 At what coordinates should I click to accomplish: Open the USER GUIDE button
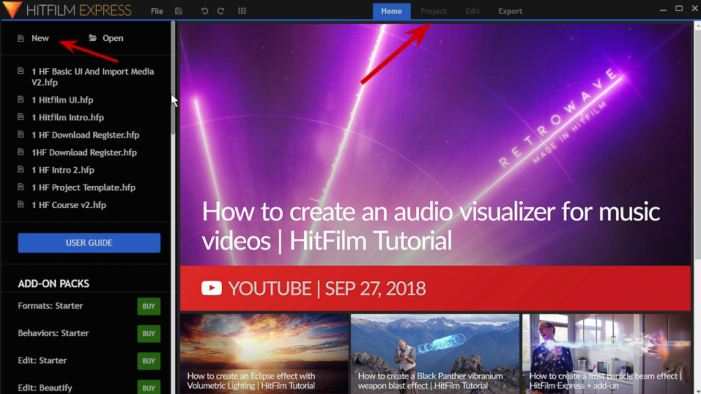pos(89,243)
